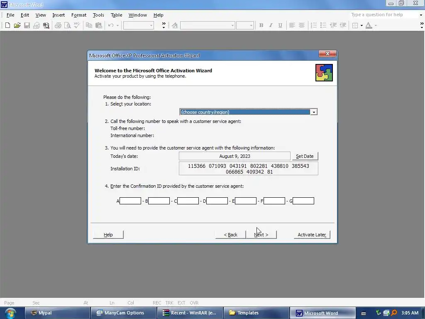Expand the Font Color dropdown arrow
Screen dimensions: 425x319
(x=376, y=25)
